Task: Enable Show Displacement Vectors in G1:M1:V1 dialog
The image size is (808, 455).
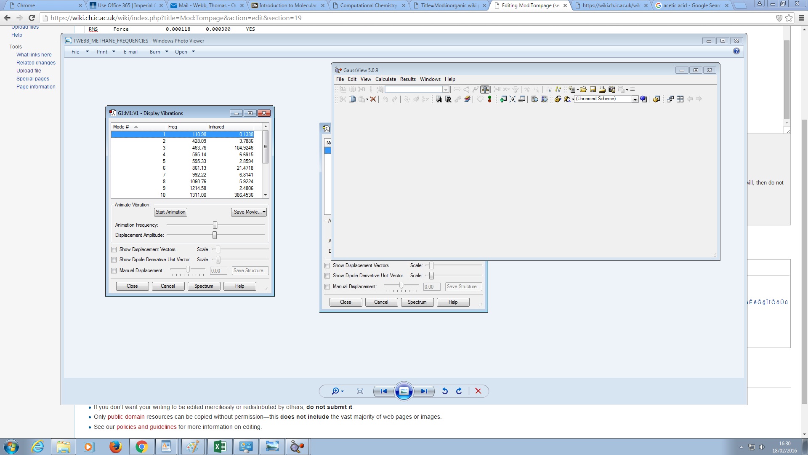Action: point(114,249)
